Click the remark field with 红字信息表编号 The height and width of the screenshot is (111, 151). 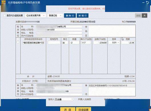click(x=112, y=85)
